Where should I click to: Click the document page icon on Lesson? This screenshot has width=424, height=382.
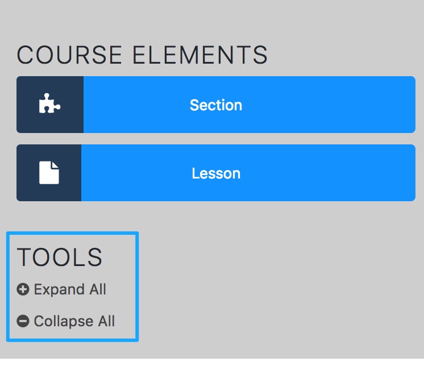point(49,173)
